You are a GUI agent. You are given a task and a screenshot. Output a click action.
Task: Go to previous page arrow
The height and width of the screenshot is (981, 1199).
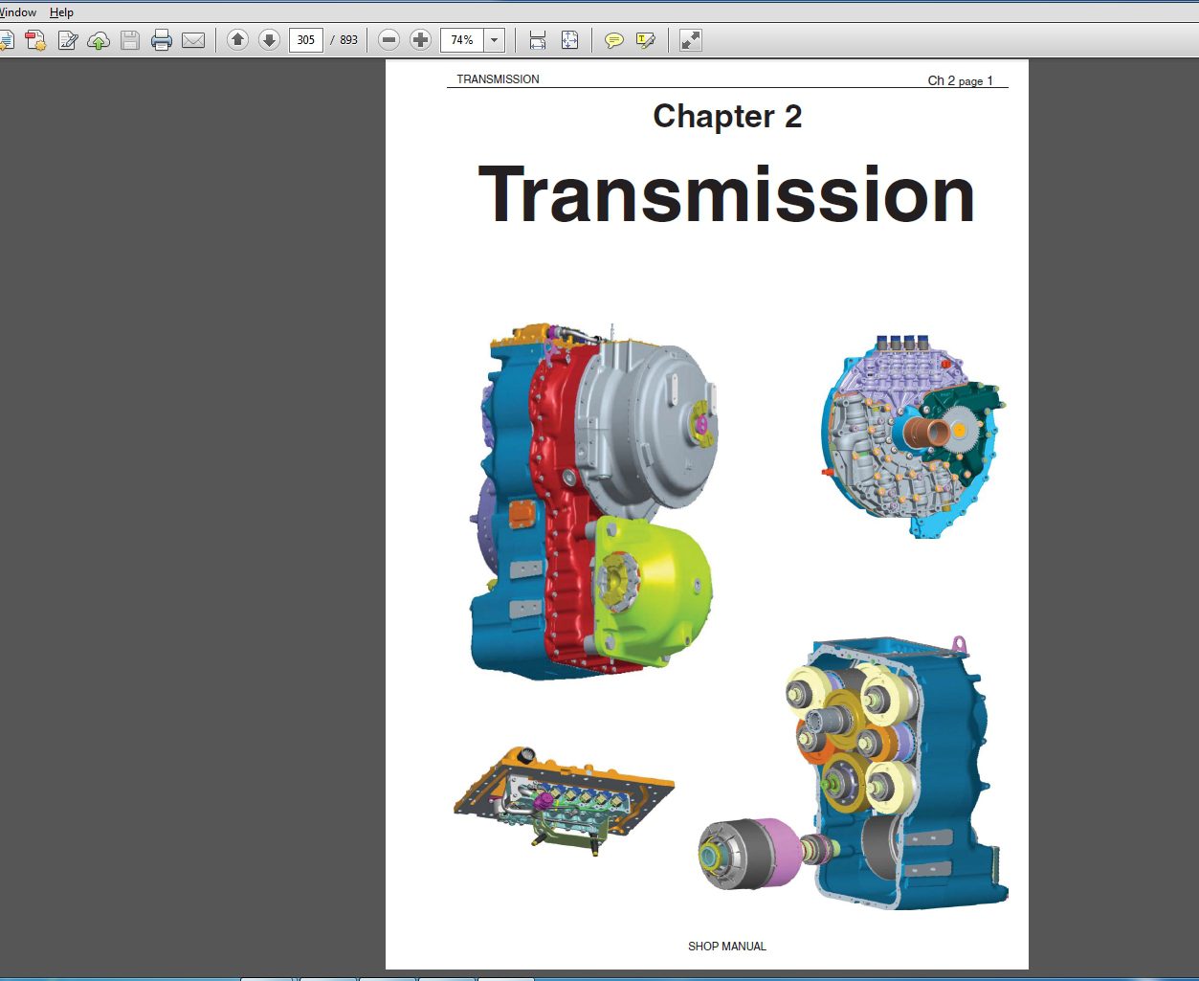click(x=238, y=40)
